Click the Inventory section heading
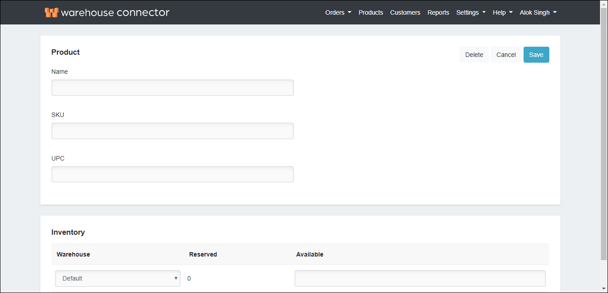The height and width of the screenshot is (293, 608). tap(68, 232)
